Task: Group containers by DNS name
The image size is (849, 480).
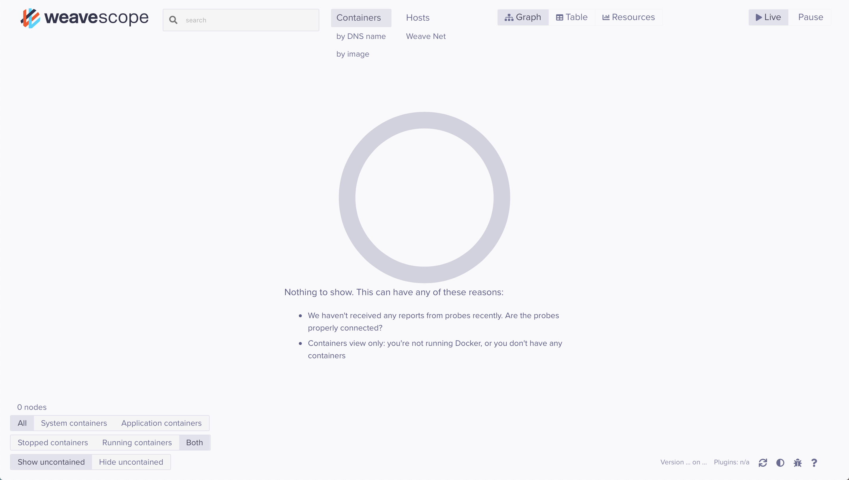Action: (361, 36)
